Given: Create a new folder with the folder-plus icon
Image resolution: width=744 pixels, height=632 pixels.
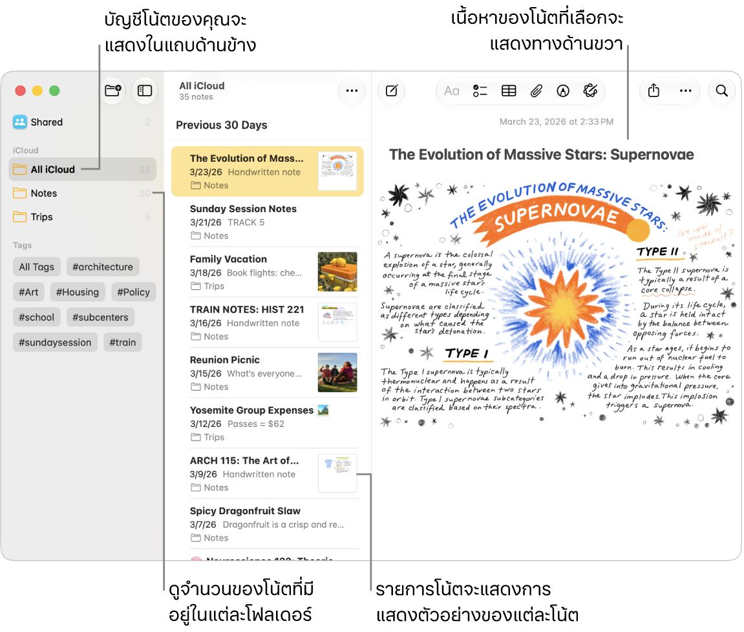Looking at the screenshot, I should click(112, 90).
